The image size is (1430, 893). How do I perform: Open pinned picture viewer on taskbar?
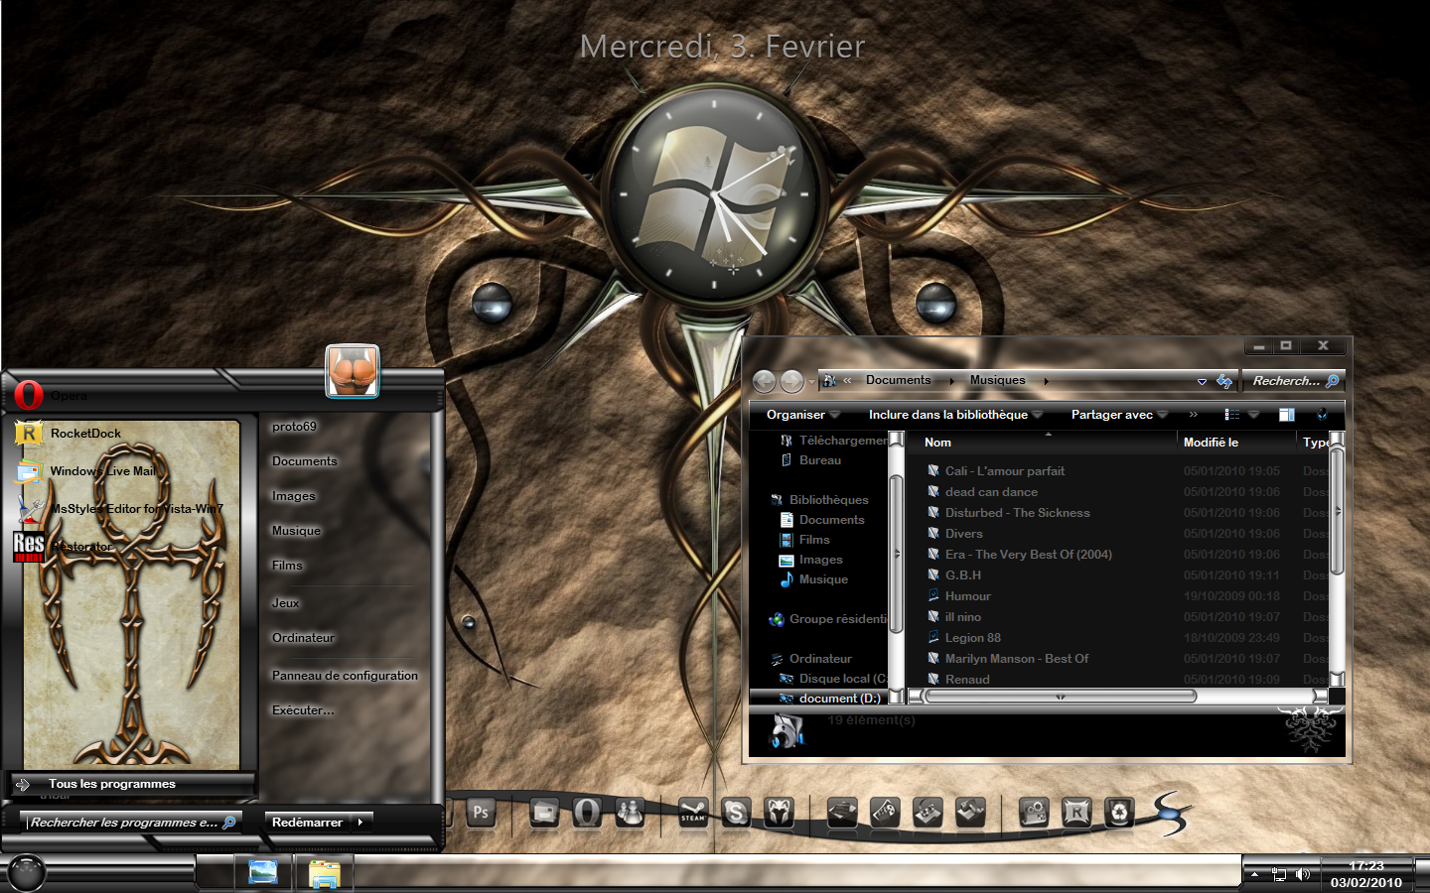[263, 872]
